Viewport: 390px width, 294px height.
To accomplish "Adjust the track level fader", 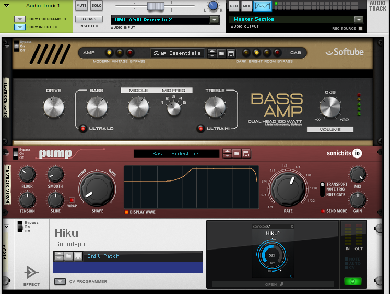I will tap(156, 6).
